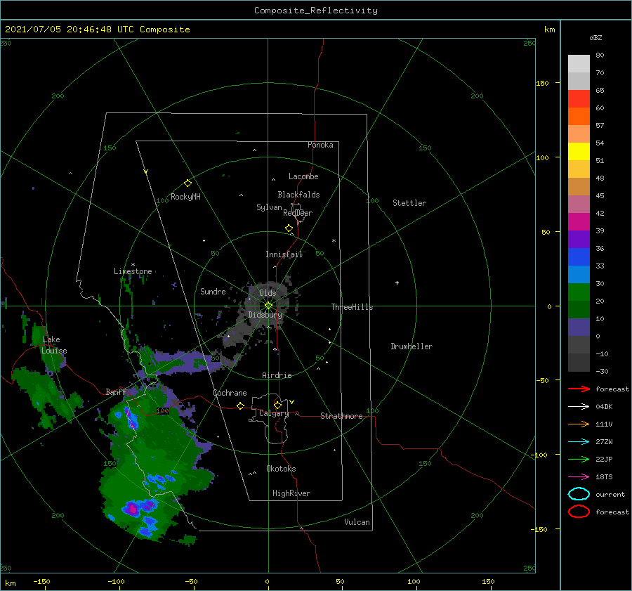Click the HighRiver label
This screenshot has height=591, width=632.
[x=291, y=493]
